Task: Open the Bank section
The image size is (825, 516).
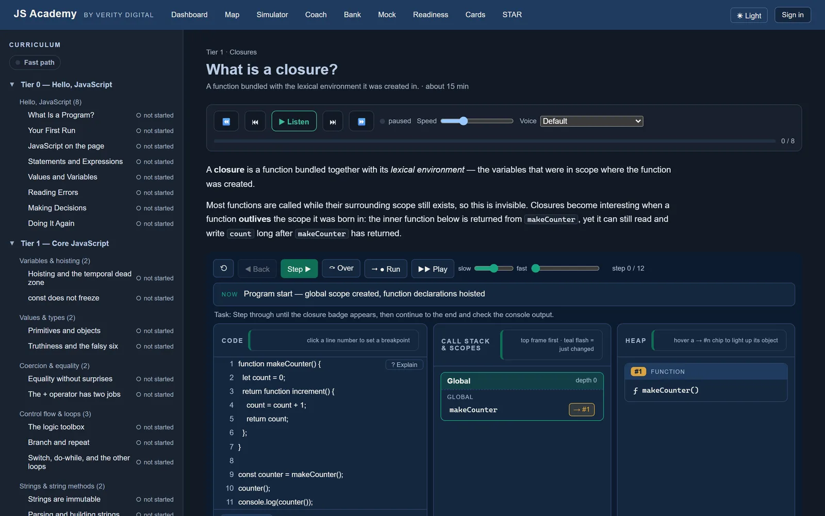Action: [352, 15]
